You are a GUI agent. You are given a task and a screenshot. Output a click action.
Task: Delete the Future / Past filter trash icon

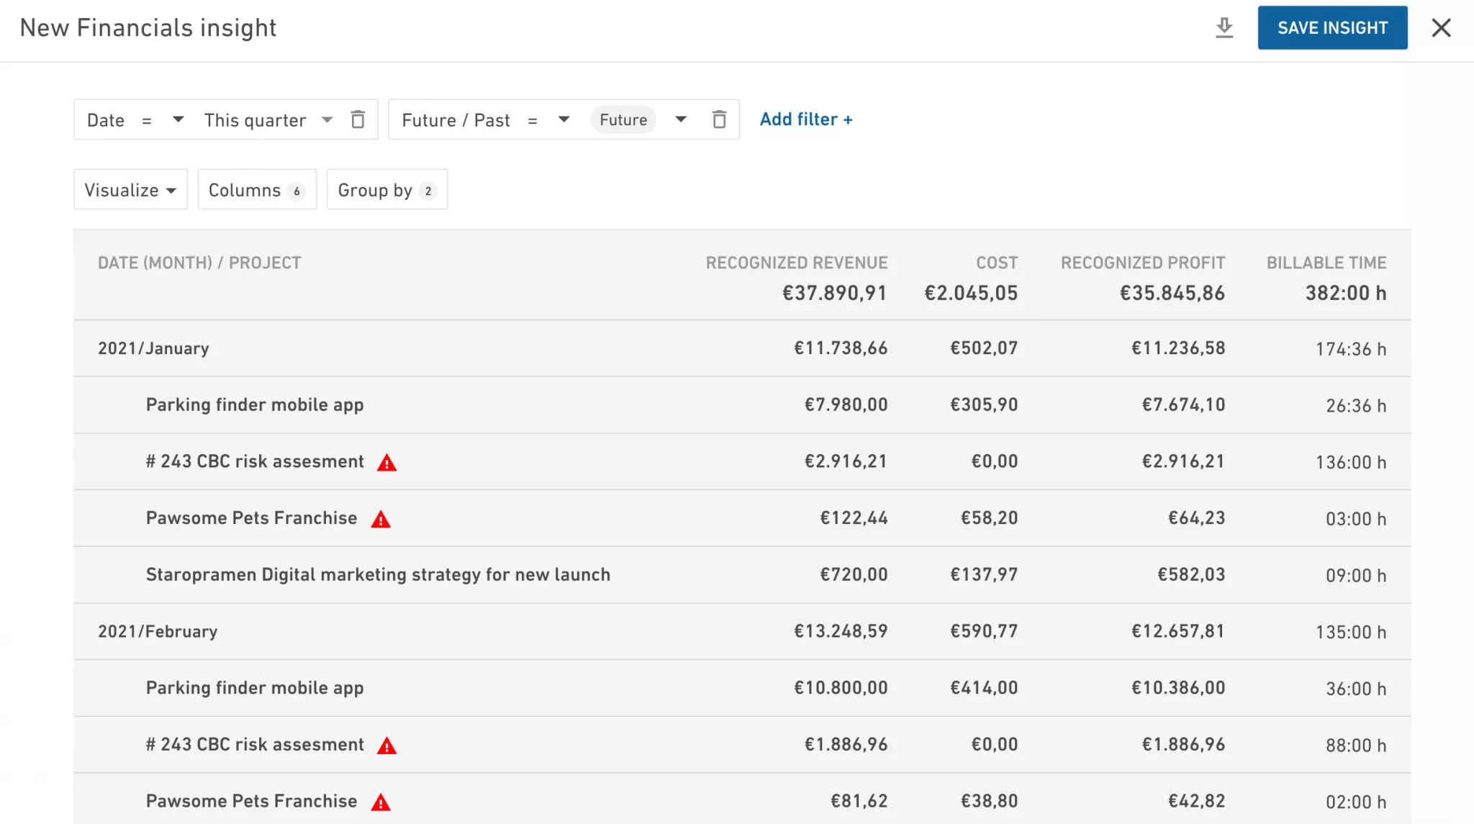click(719, 119)
